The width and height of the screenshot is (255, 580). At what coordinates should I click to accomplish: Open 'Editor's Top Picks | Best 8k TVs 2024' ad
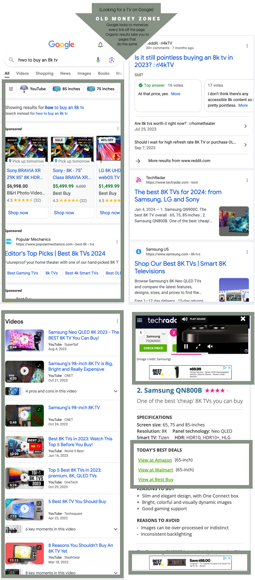click(x=55, y=254)
